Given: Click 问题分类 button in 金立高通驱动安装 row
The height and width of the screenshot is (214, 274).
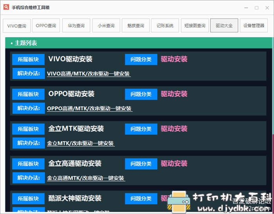Looking at the screenshot, I should 141,164.
